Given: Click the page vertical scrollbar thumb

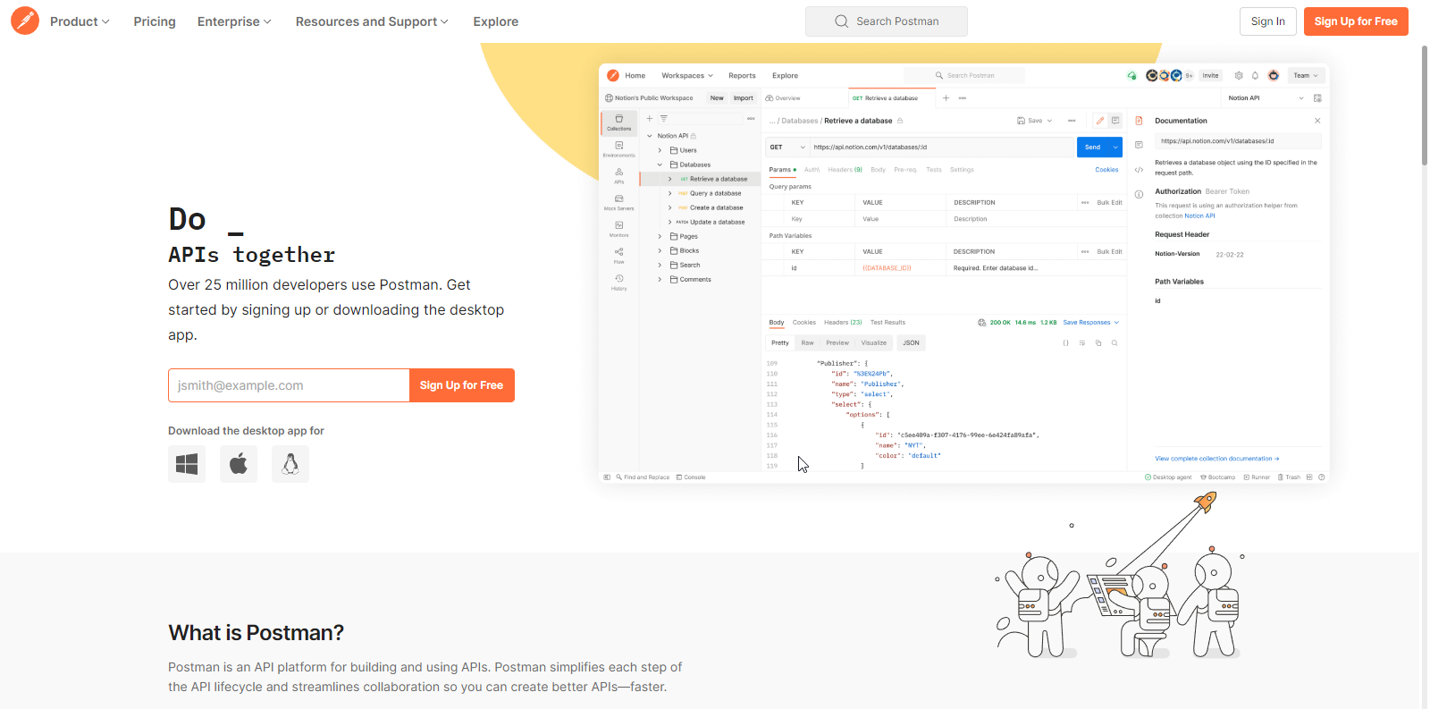Looking at the screenshot, I should [x=1424, y=105].
